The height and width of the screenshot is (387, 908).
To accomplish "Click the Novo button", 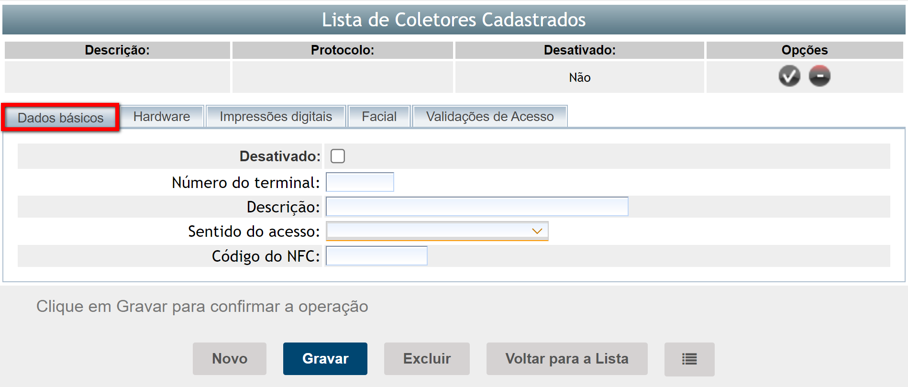I will [x=230, y=359].
